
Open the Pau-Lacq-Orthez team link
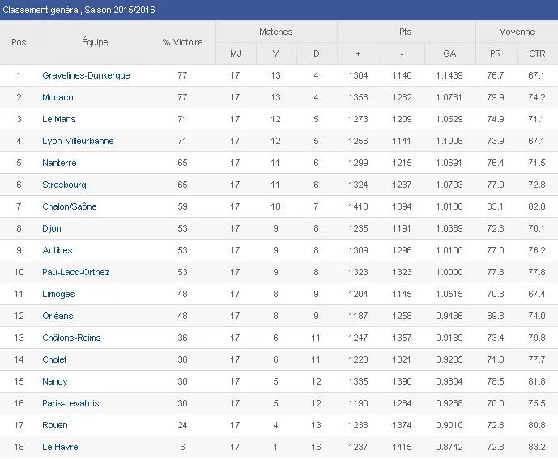[x=75, y=272]
